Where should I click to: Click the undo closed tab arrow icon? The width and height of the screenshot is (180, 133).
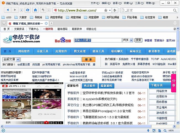point(43,10)
